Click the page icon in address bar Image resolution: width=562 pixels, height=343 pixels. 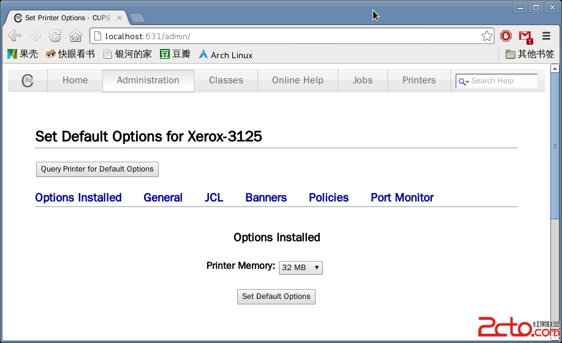point(97,36)
